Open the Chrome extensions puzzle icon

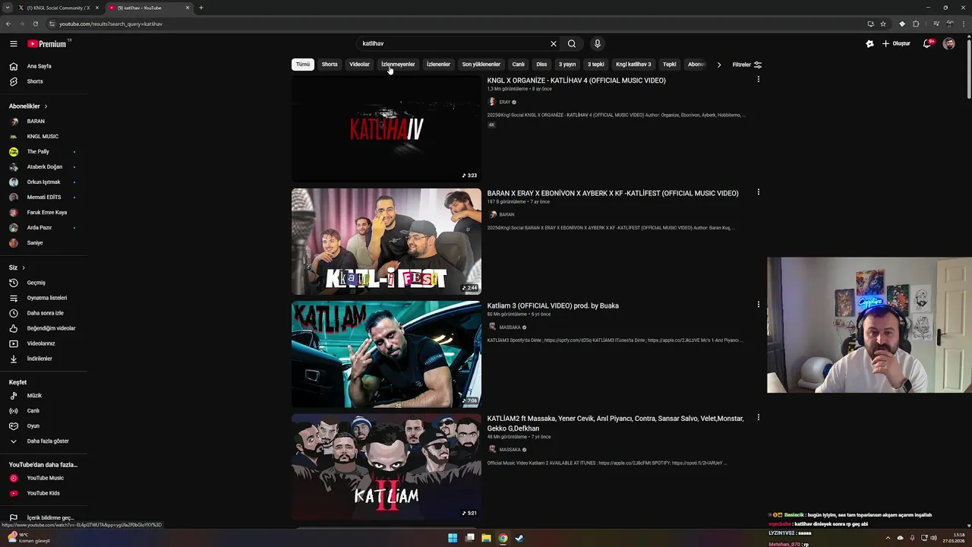(x=916, y=24)
